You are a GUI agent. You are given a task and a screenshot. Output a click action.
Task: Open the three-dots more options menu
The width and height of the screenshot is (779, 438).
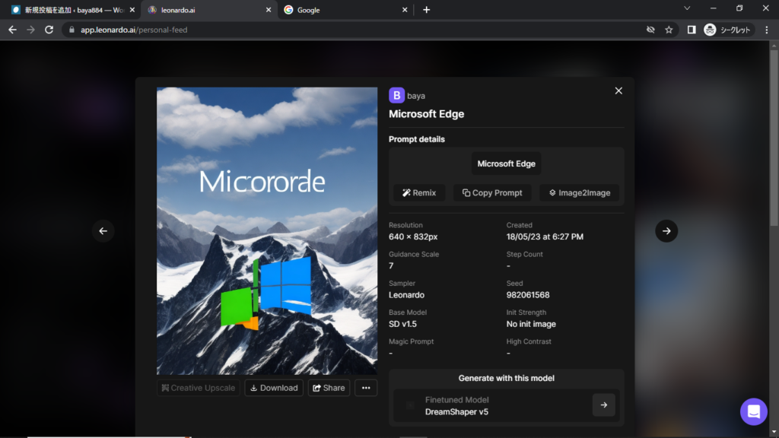366,388
